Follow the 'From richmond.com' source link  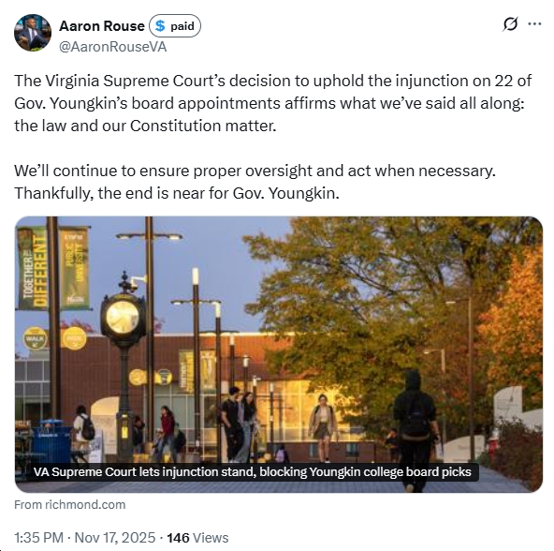click(69, 504)
